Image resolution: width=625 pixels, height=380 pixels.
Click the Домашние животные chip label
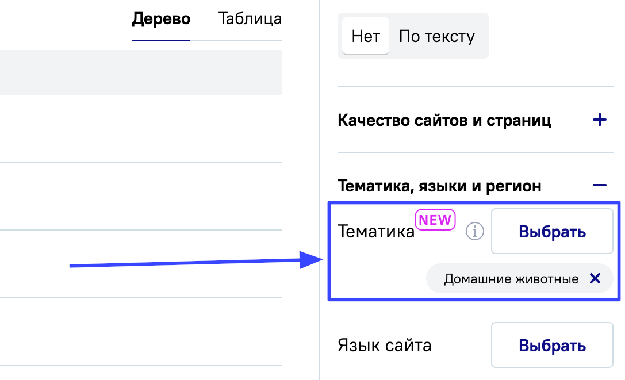511,279
